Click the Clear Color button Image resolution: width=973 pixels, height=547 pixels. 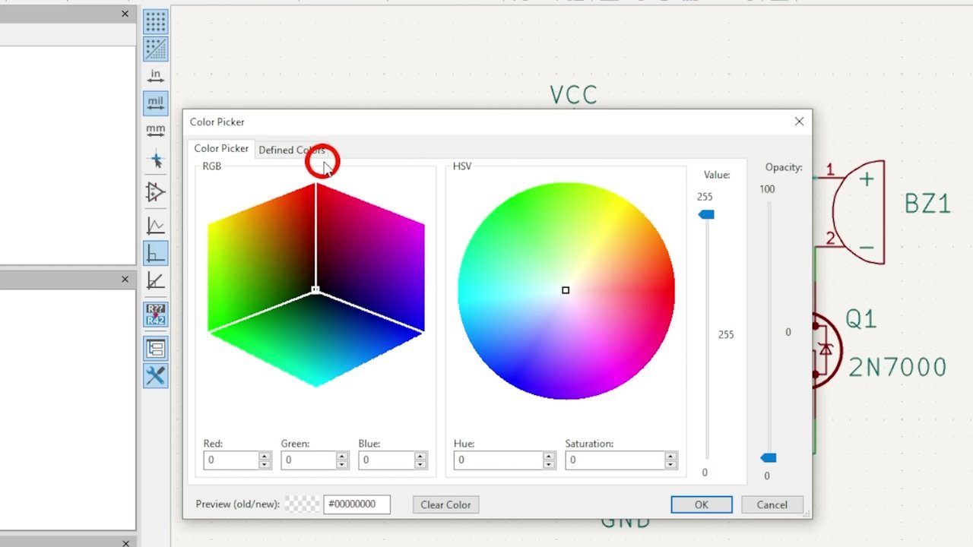pyautogui.click(x=445, y=504)
